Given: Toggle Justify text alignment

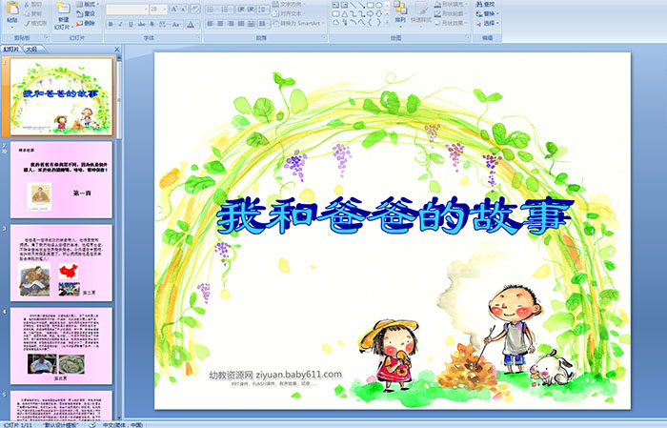Looking at the screenshot, I should [x=240, y=24].
